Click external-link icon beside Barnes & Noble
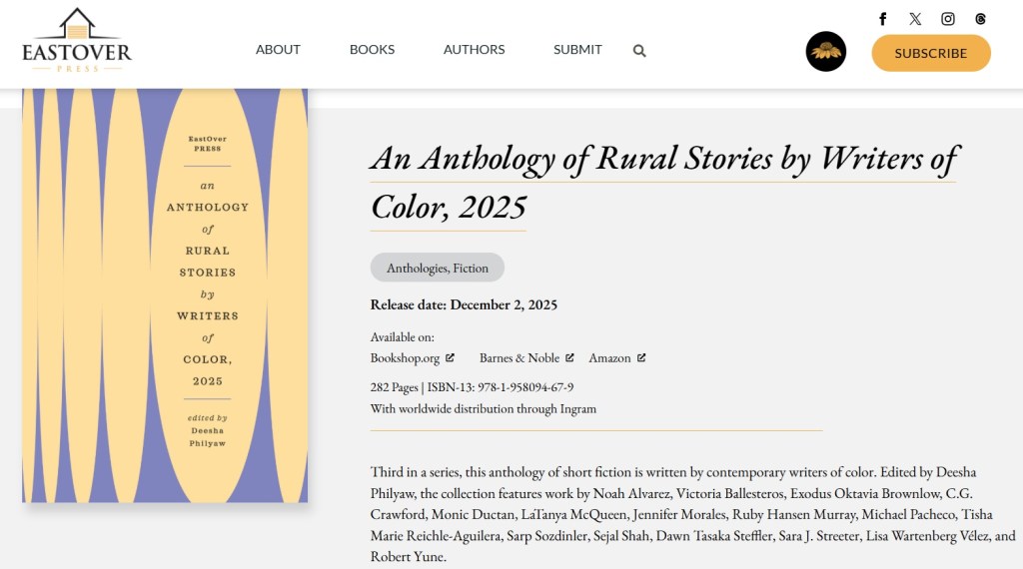This screenshot has width=1023, height=569. (569, 357)
